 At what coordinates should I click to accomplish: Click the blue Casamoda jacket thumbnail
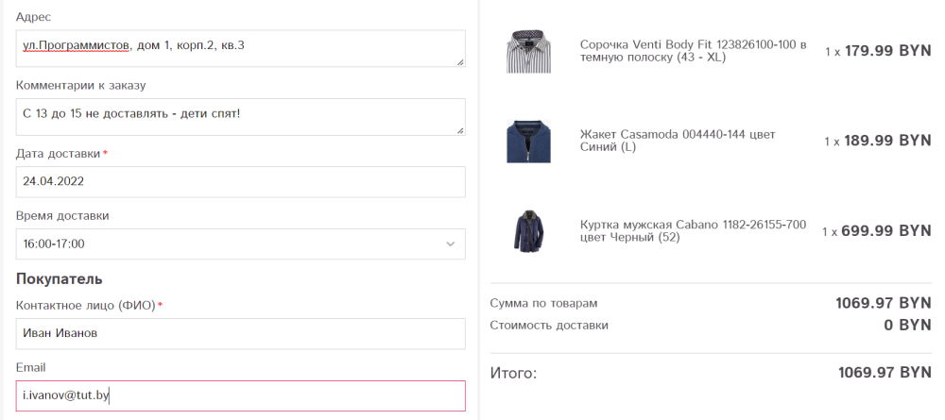[x=528, y=141]
